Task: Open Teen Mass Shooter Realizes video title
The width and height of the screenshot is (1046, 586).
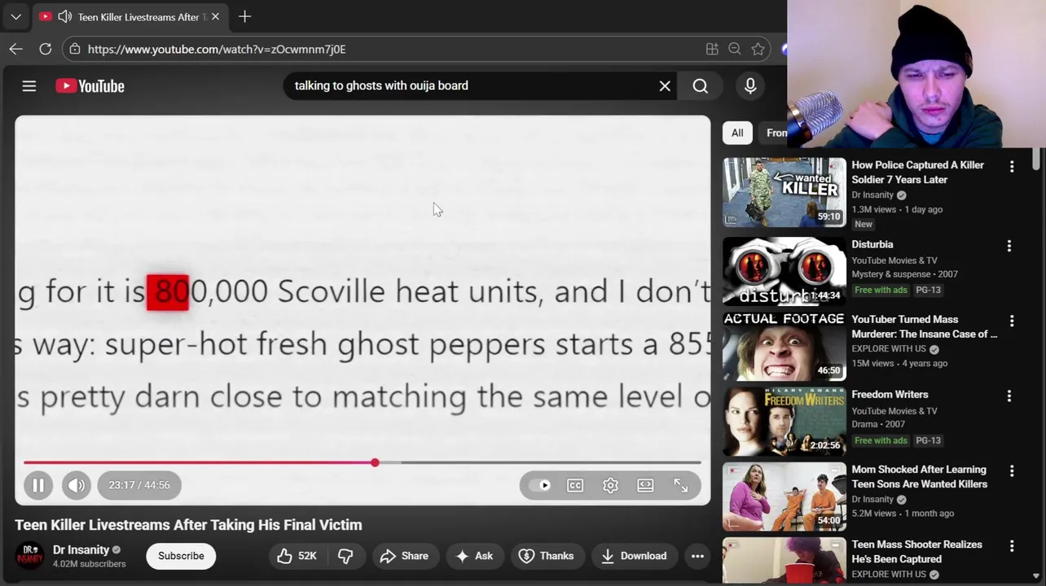Action: pos(916,552)
